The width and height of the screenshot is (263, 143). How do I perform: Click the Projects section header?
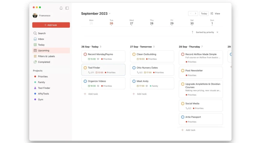coord(37,71)
